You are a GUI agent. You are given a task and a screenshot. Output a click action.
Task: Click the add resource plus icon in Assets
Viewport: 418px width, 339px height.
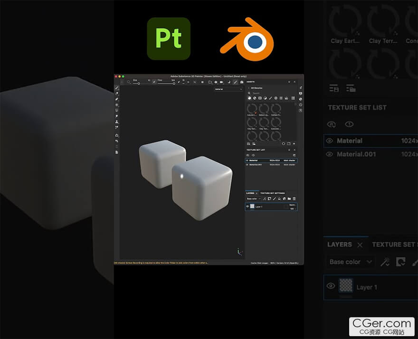pos(294,144)
